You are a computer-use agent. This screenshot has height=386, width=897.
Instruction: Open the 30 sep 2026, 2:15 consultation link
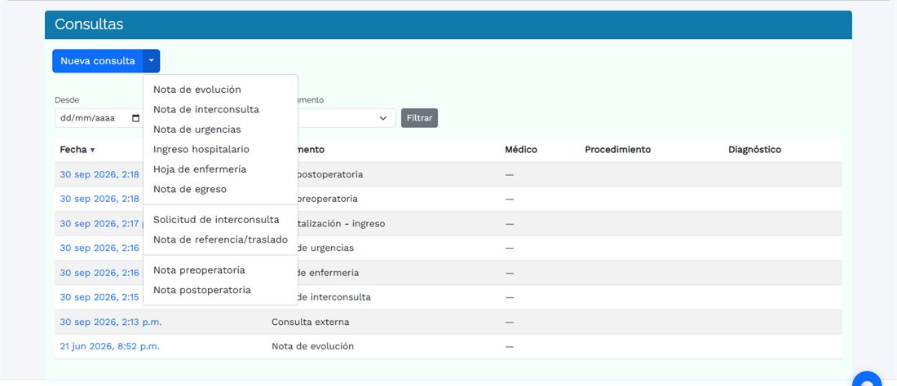[x=100, y=297]
